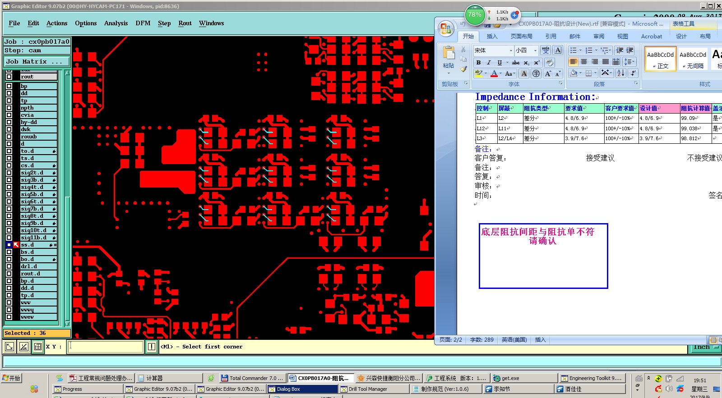
Task: Click the Grow Font icon
Action: [548, 73]
